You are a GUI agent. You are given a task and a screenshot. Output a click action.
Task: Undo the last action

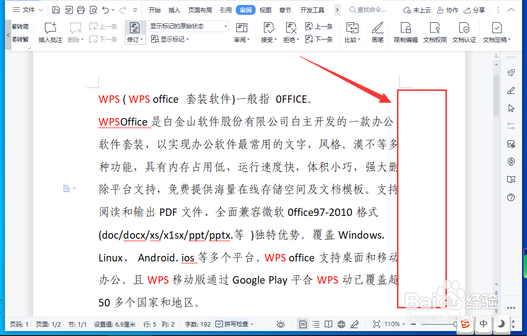pos(105,10)
